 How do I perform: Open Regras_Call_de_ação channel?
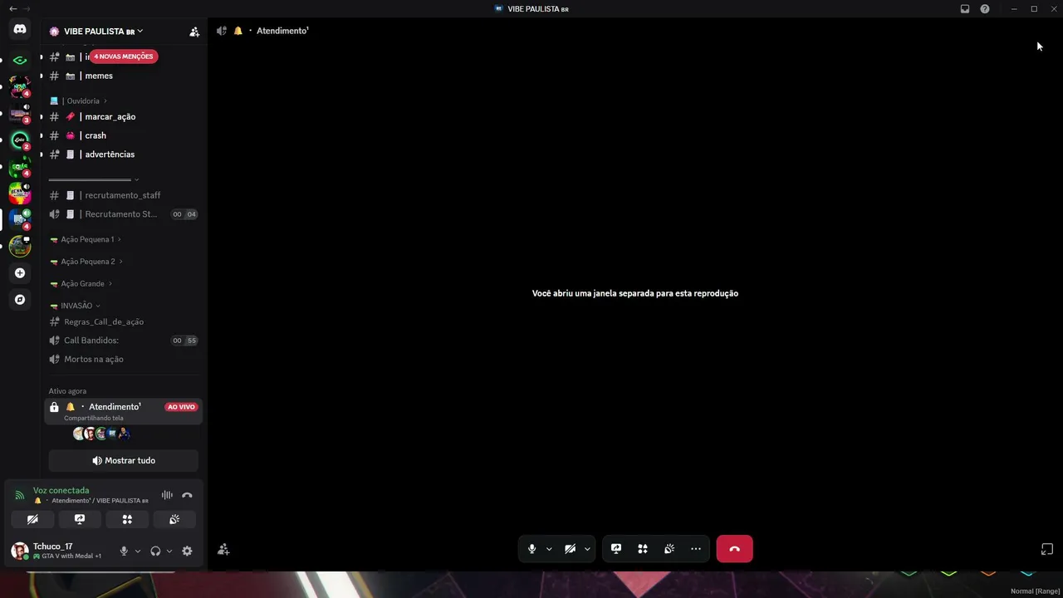[x=123, y=321]
